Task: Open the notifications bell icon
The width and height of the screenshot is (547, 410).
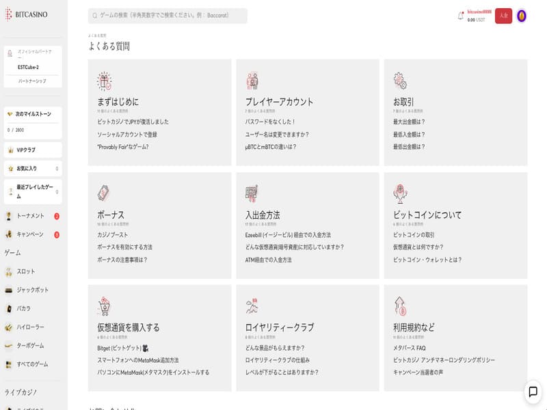Action: (x=461, y=16)
